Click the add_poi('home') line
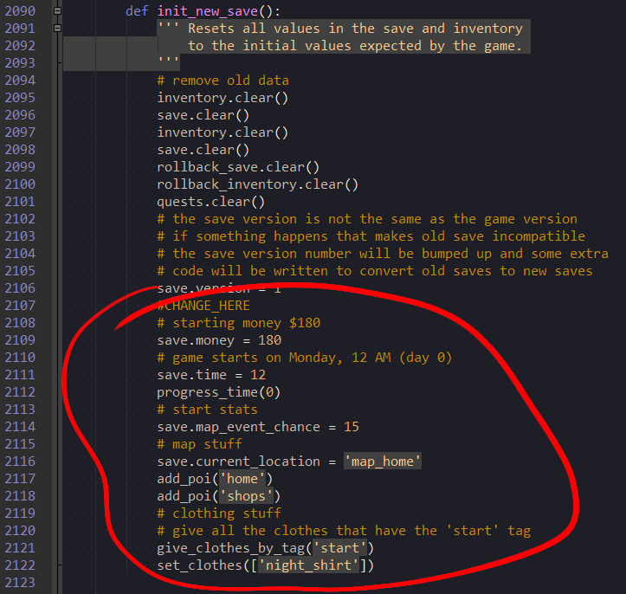Viewport: 626px width, 594px height. pyautogui.click(x=215, y=479)
